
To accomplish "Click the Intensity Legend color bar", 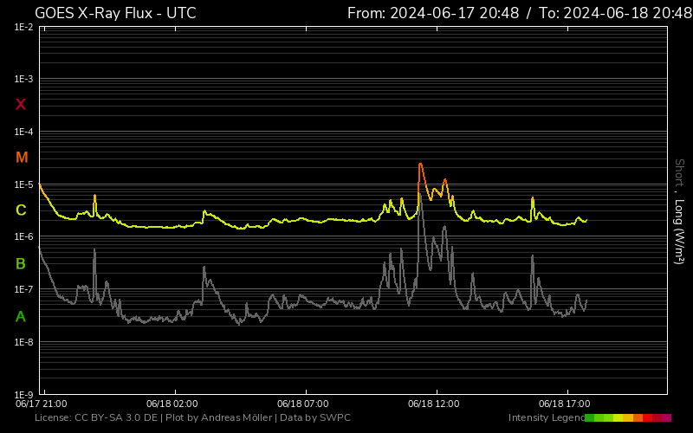I will (x=627, y=418).
